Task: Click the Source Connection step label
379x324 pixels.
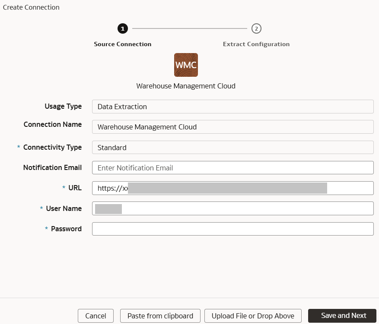Action: [x=122, y=44]
